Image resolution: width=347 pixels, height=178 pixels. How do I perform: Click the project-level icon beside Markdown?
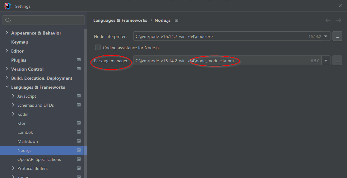(x=79, y=141)
